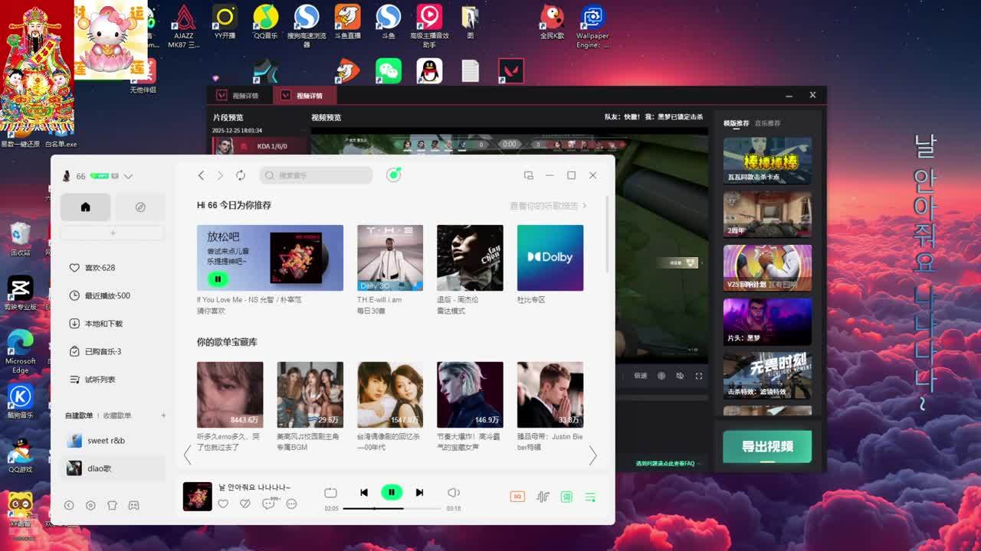Screen dimensions: 981x551
Task: Open the song comments bubble icon
Action: pos(268,504)
